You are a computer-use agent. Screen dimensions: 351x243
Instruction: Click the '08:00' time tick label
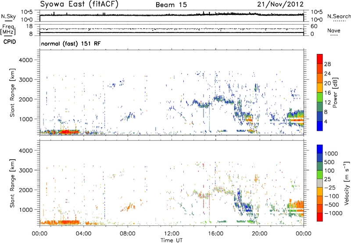pyautogui.click(x=128, y=234)
